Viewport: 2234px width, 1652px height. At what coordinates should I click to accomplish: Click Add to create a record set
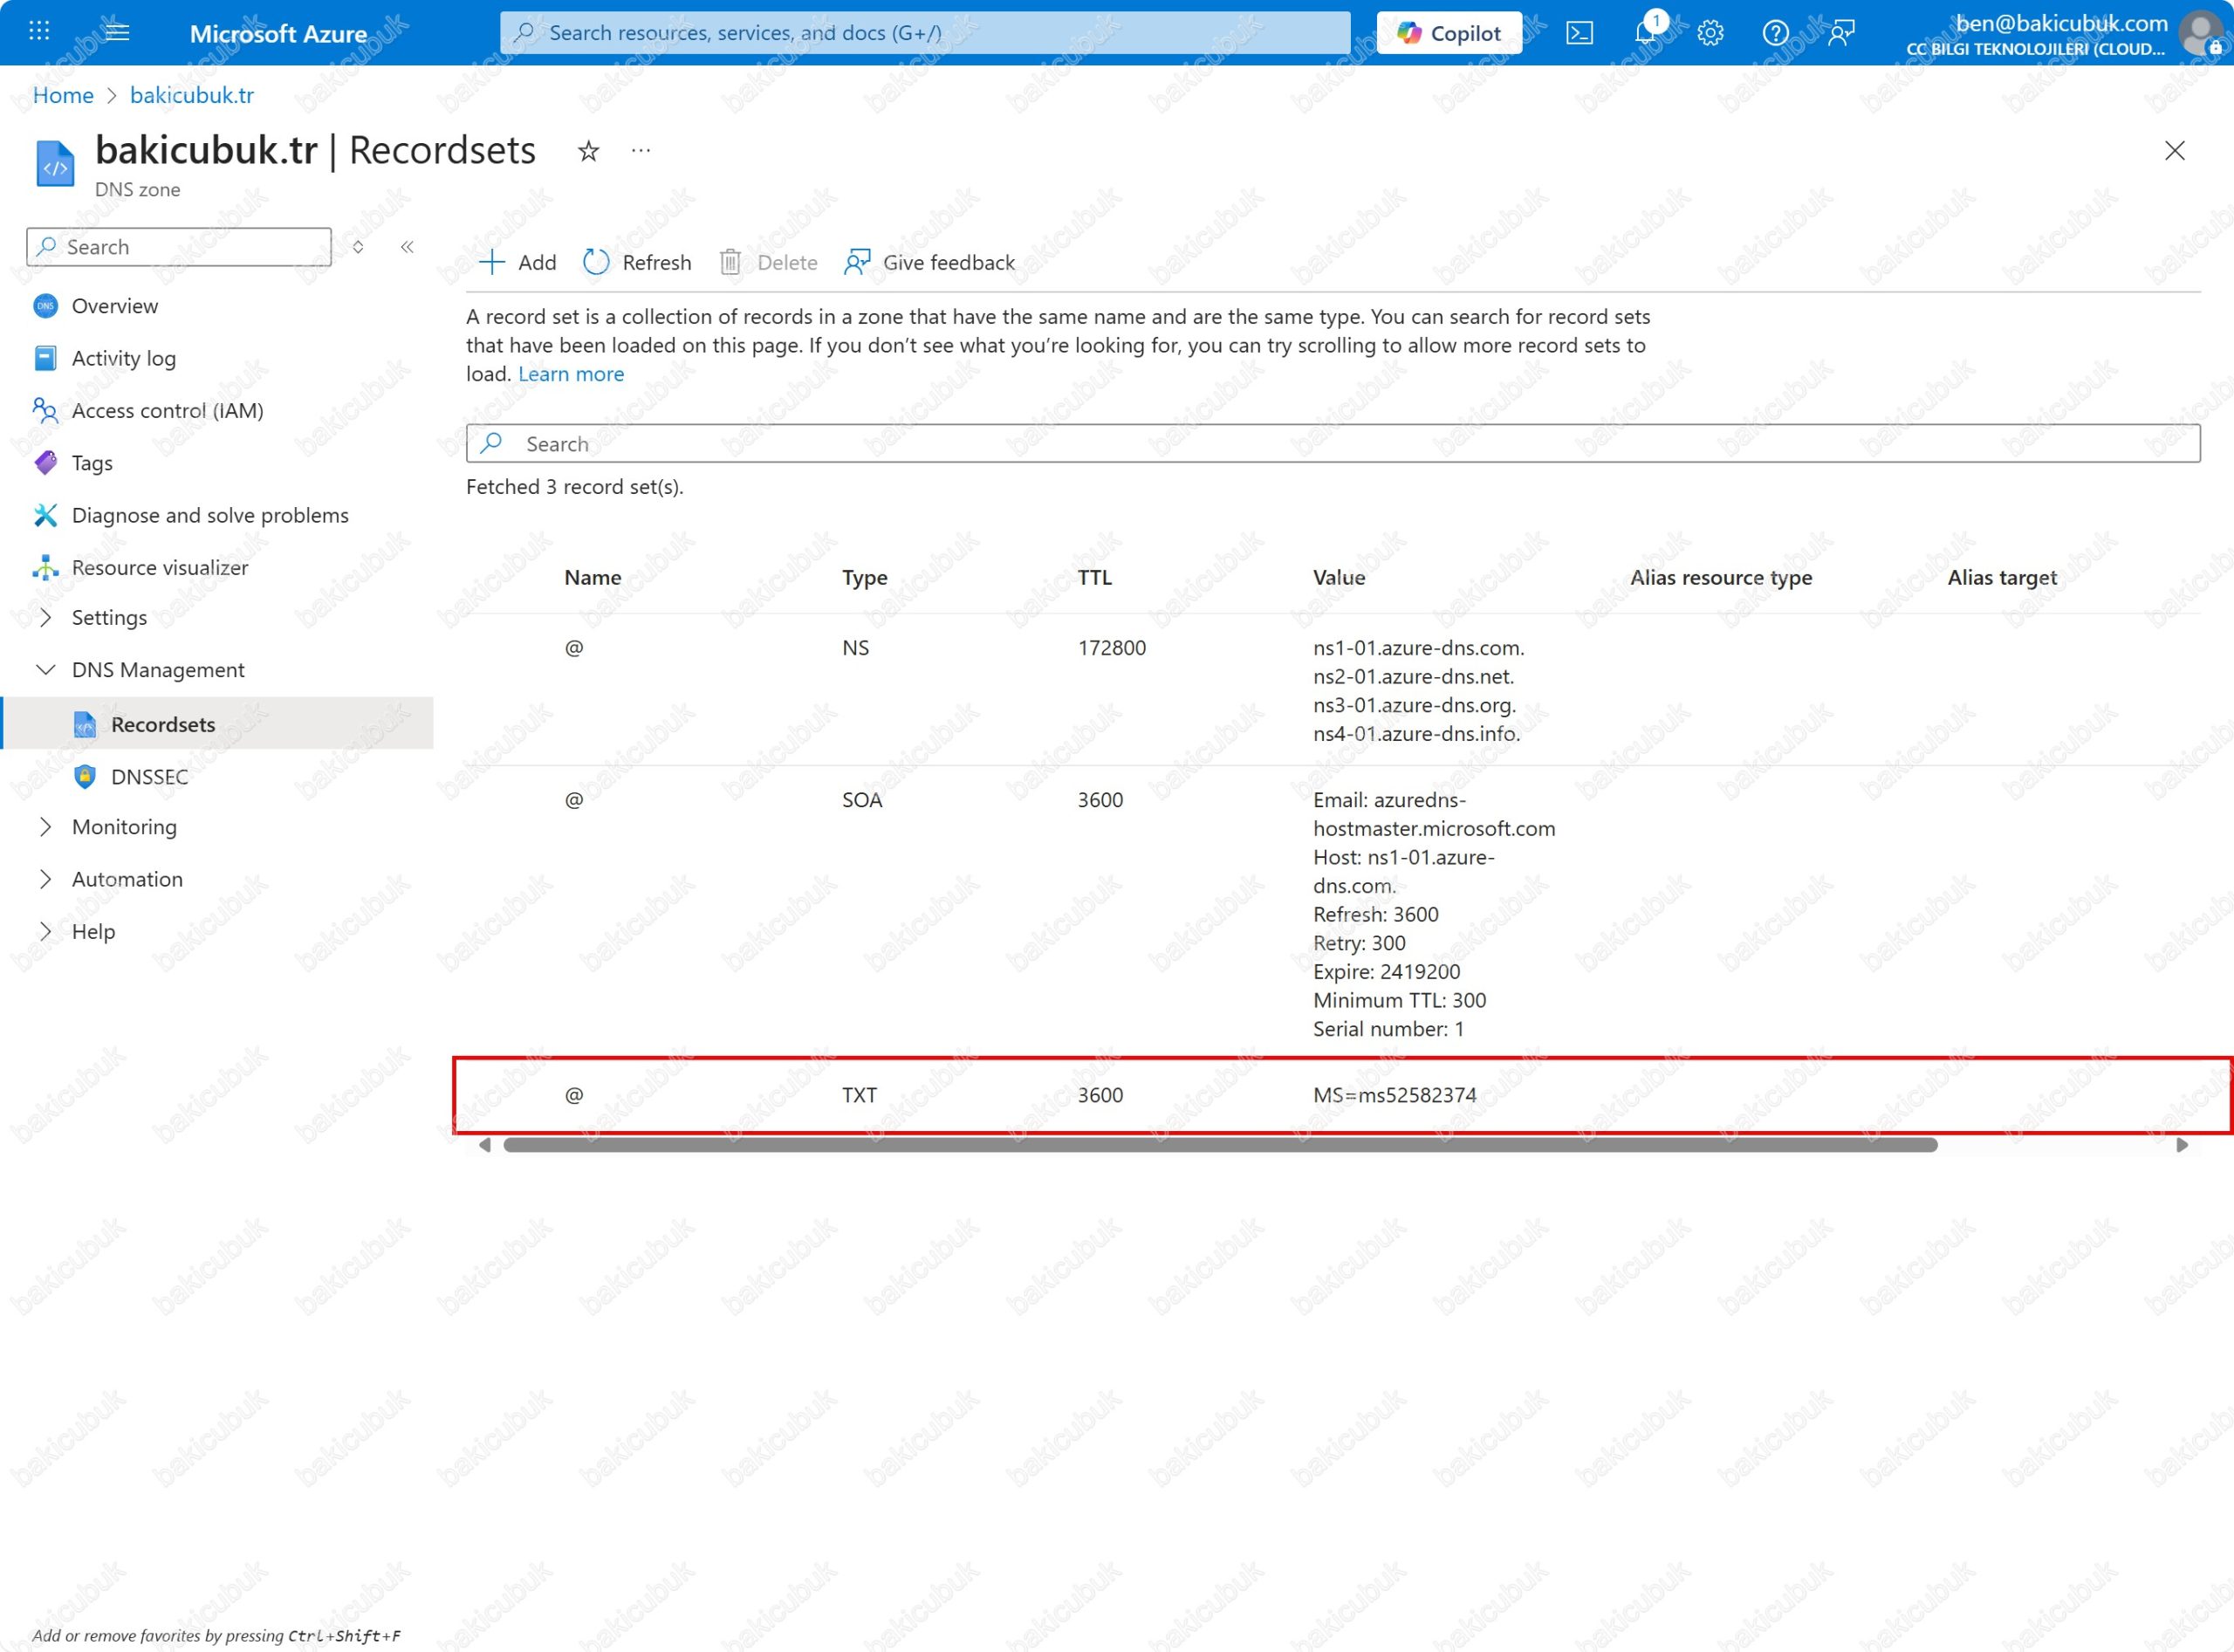coord(518,262)
